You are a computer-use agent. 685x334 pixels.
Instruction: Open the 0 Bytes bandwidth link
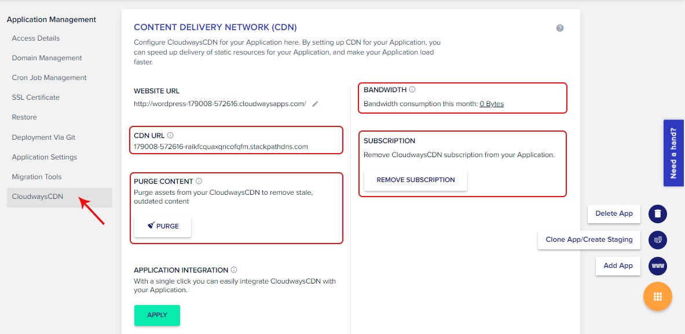tap(491, 103)
